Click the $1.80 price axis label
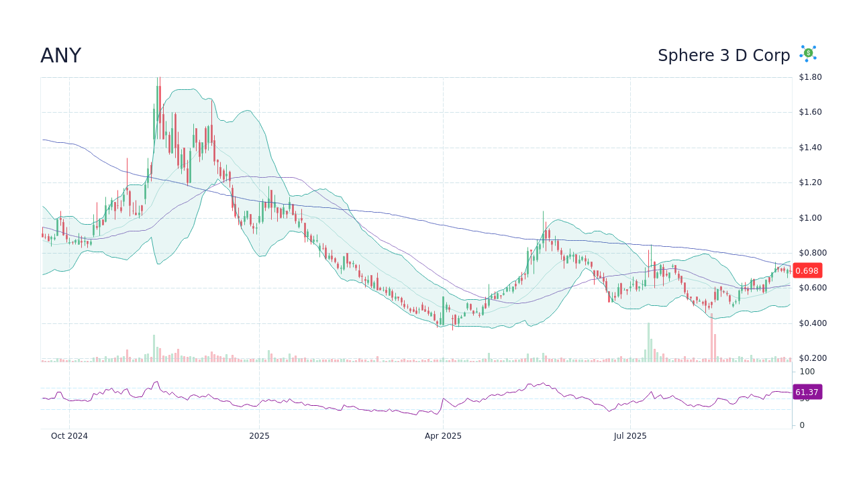The height and width of the screenshot is (483, 859). [x=809, y=76]
